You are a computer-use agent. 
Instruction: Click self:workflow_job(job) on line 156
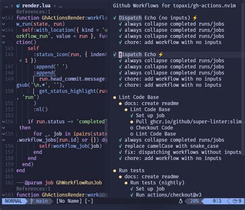(x=70, y=146)
